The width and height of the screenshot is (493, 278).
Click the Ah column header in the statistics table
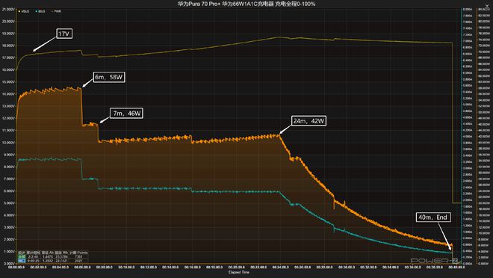point(48,253)
